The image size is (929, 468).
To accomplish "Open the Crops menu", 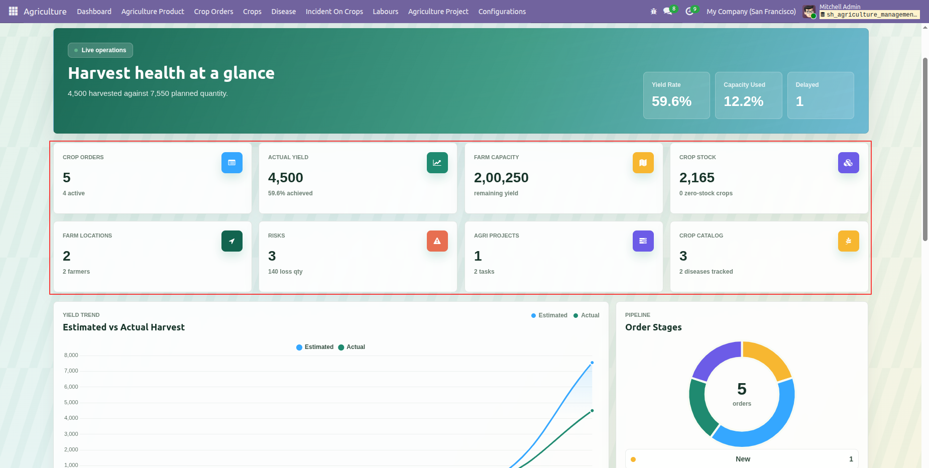I will 252,12.
